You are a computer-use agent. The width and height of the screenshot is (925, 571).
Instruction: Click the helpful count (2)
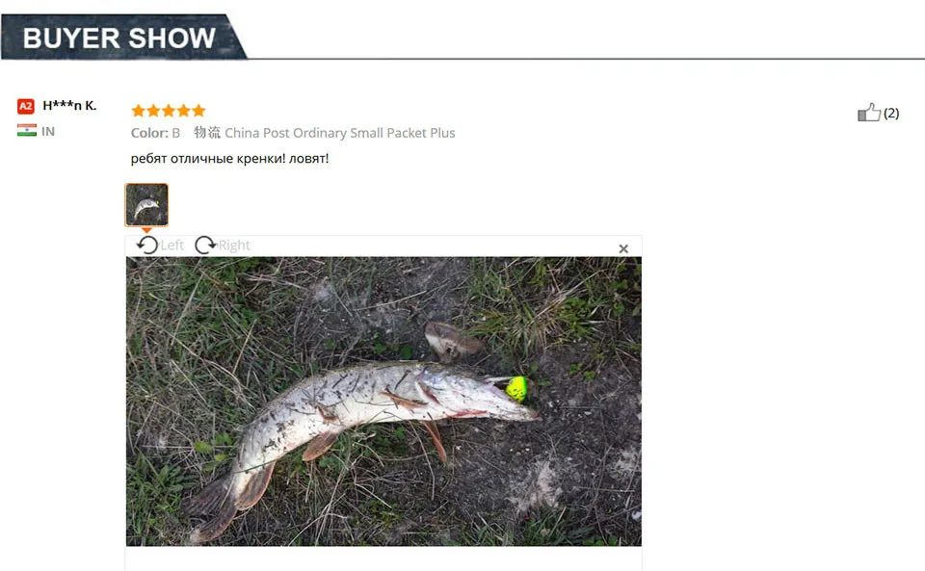tap(890, 113)
